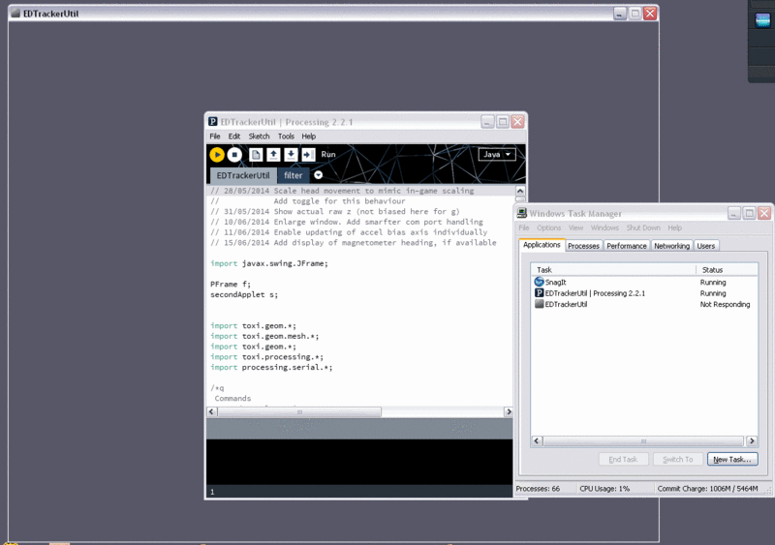The width and height of the screenshot is (775, 545).
Task: Open Task Manager Windows menu
Action: pos(604,227)
